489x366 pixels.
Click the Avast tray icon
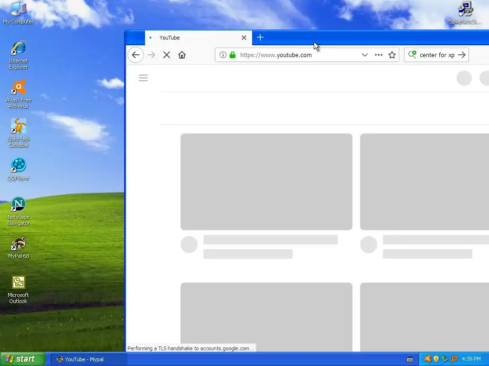427,359
